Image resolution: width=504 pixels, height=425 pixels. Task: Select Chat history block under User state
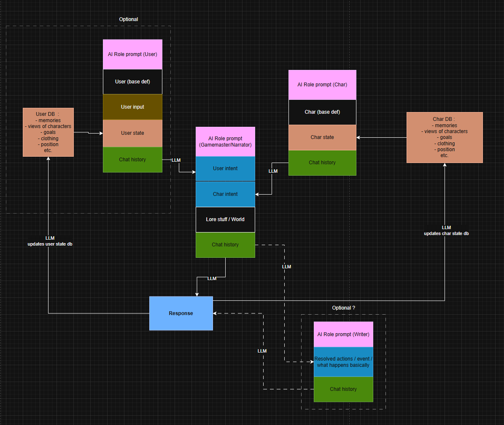coord(132,160)
